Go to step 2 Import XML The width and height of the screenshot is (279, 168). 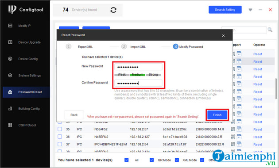click(133, 47)
